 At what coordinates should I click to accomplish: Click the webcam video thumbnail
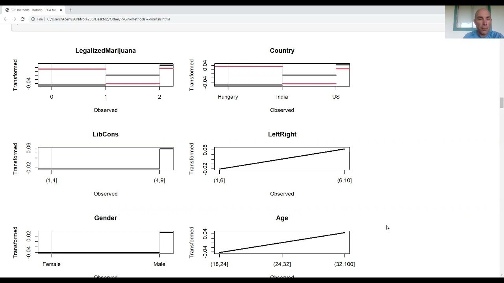[x=474, y=22]
